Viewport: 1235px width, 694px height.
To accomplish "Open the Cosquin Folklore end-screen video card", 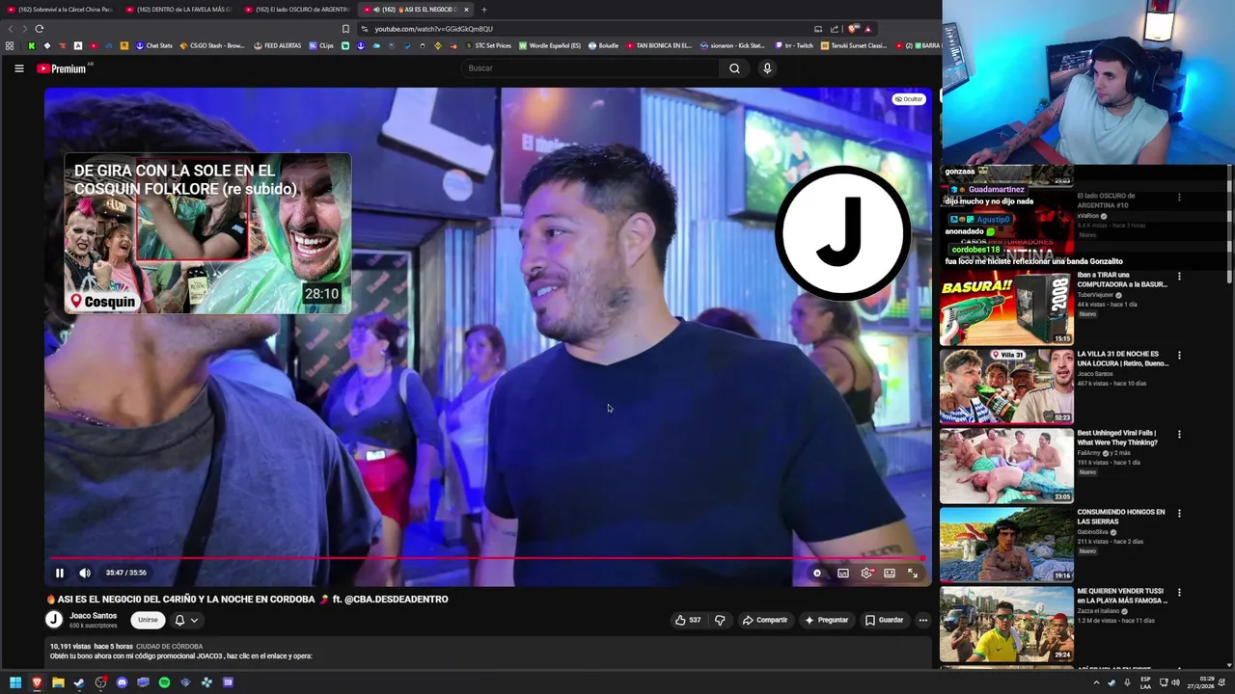I will pyautogui.click(x=207, y=233).
